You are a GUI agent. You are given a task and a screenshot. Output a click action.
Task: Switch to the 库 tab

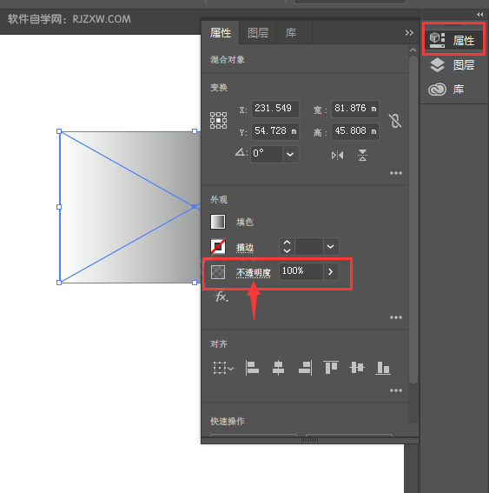coord(291,33)
